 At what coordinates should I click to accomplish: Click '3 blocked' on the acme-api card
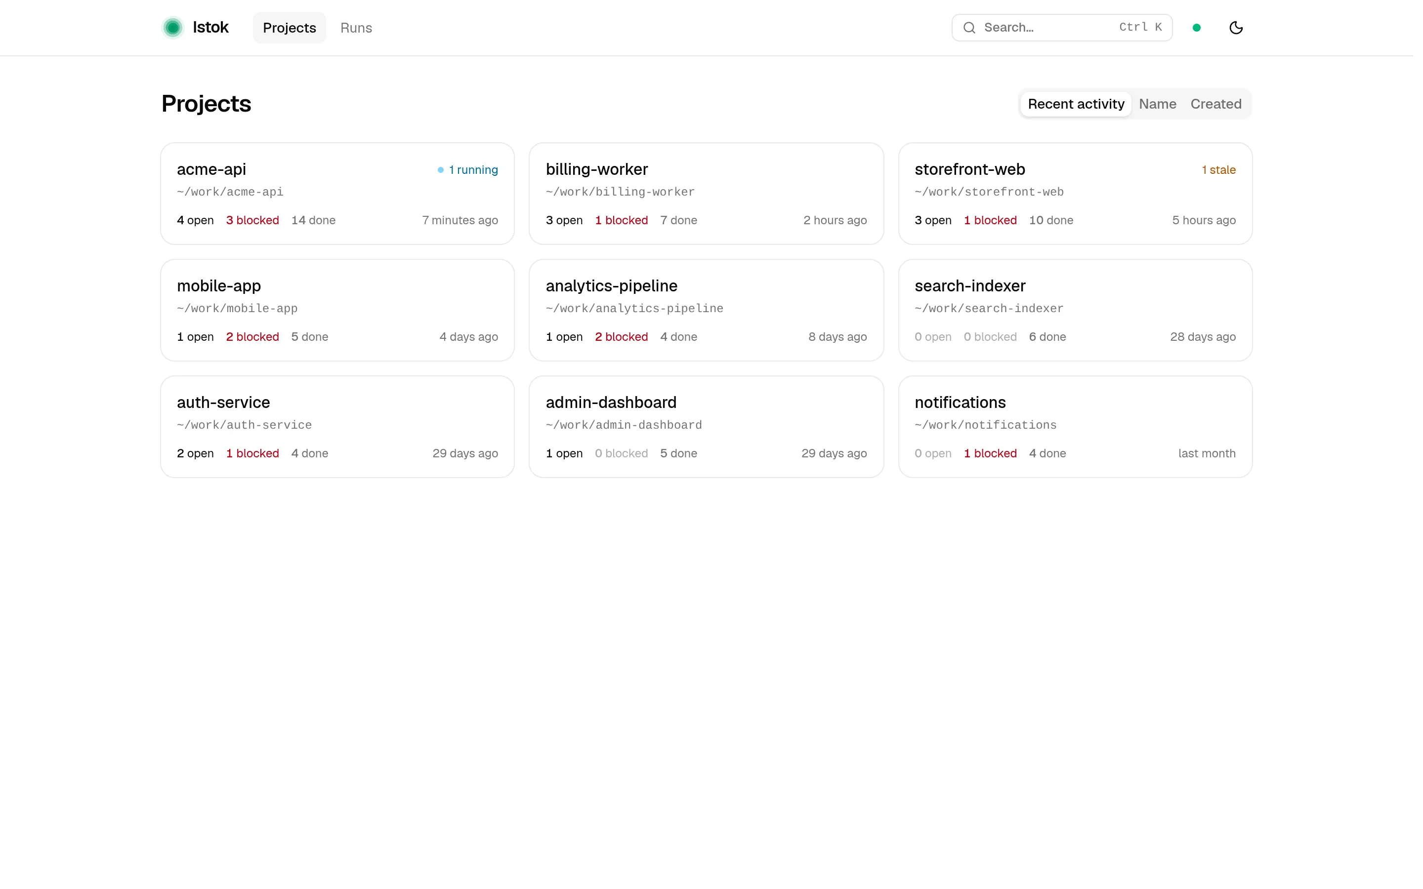tap(252, 220)
